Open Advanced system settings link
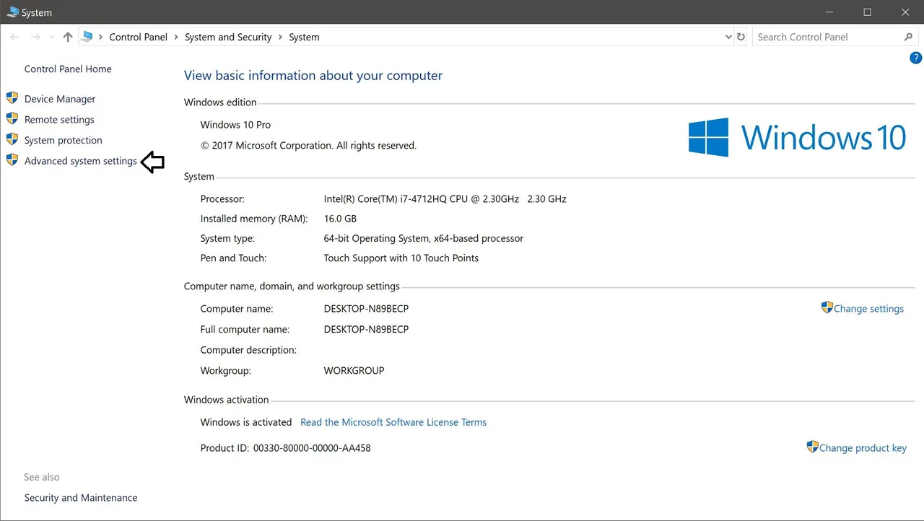 [81, 161]
